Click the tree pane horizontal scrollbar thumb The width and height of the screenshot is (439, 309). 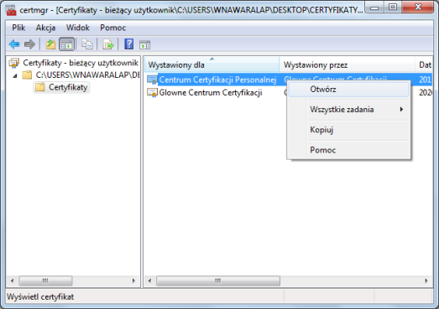[x=45, y=281]
